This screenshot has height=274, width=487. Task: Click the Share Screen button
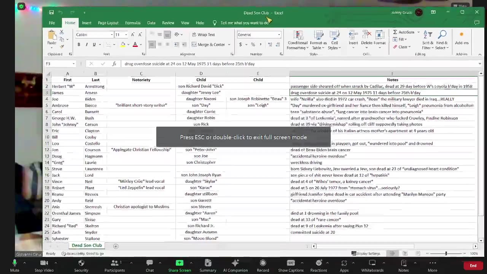pyautogui.click(x=180, y=265)
